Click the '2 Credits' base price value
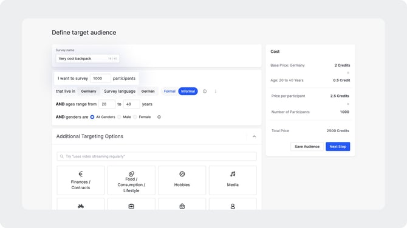 tap(342, 65)
